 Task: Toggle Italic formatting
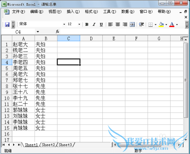coord(94,24)
